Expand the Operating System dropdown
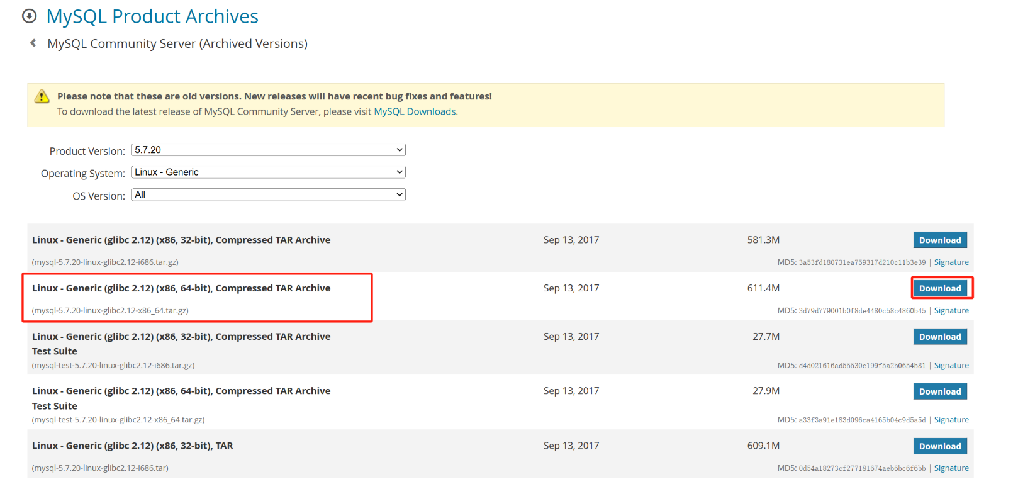Viewport: 1018px width, 484px height. coord(268,172)
